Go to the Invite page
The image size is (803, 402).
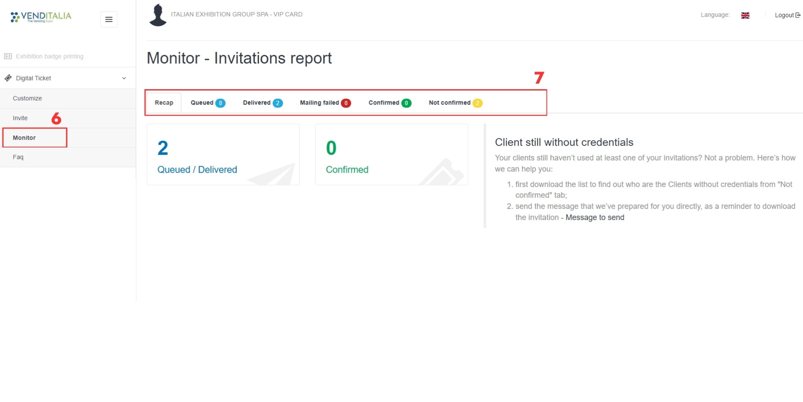20,118
